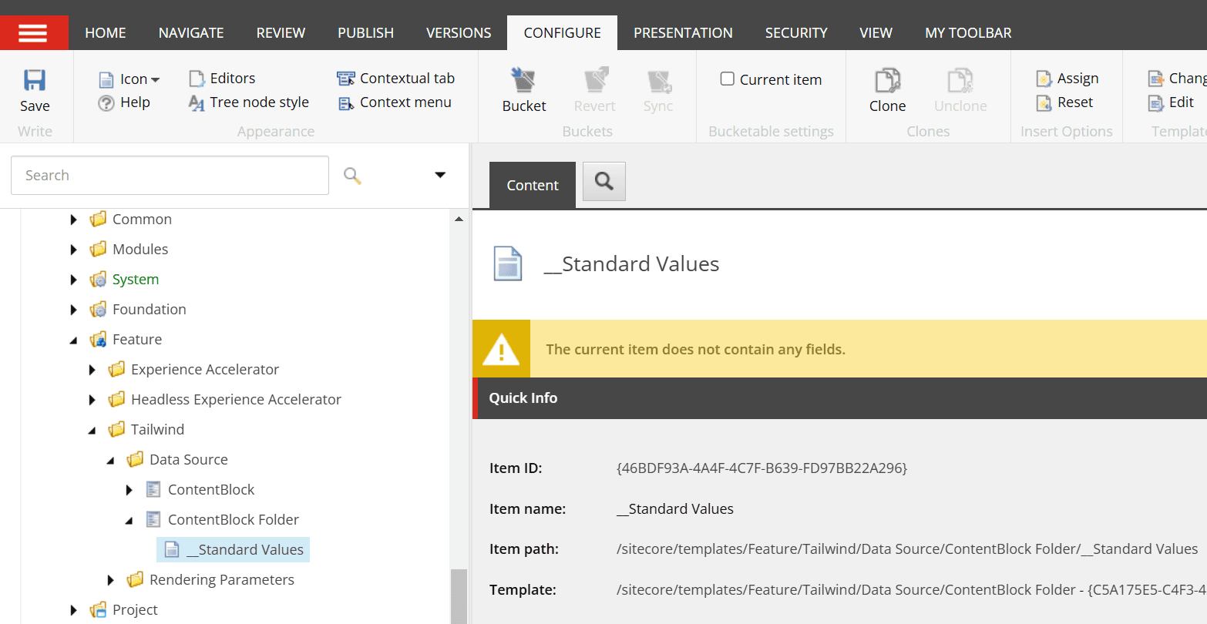The height and width of the screenshot is (624, 1207).
Task: Collapse the Tailwind tree node
Action: pyautogui.click(x=92, y=430)
